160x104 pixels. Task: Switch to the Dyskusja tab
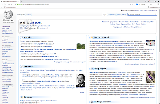(29, 15)
